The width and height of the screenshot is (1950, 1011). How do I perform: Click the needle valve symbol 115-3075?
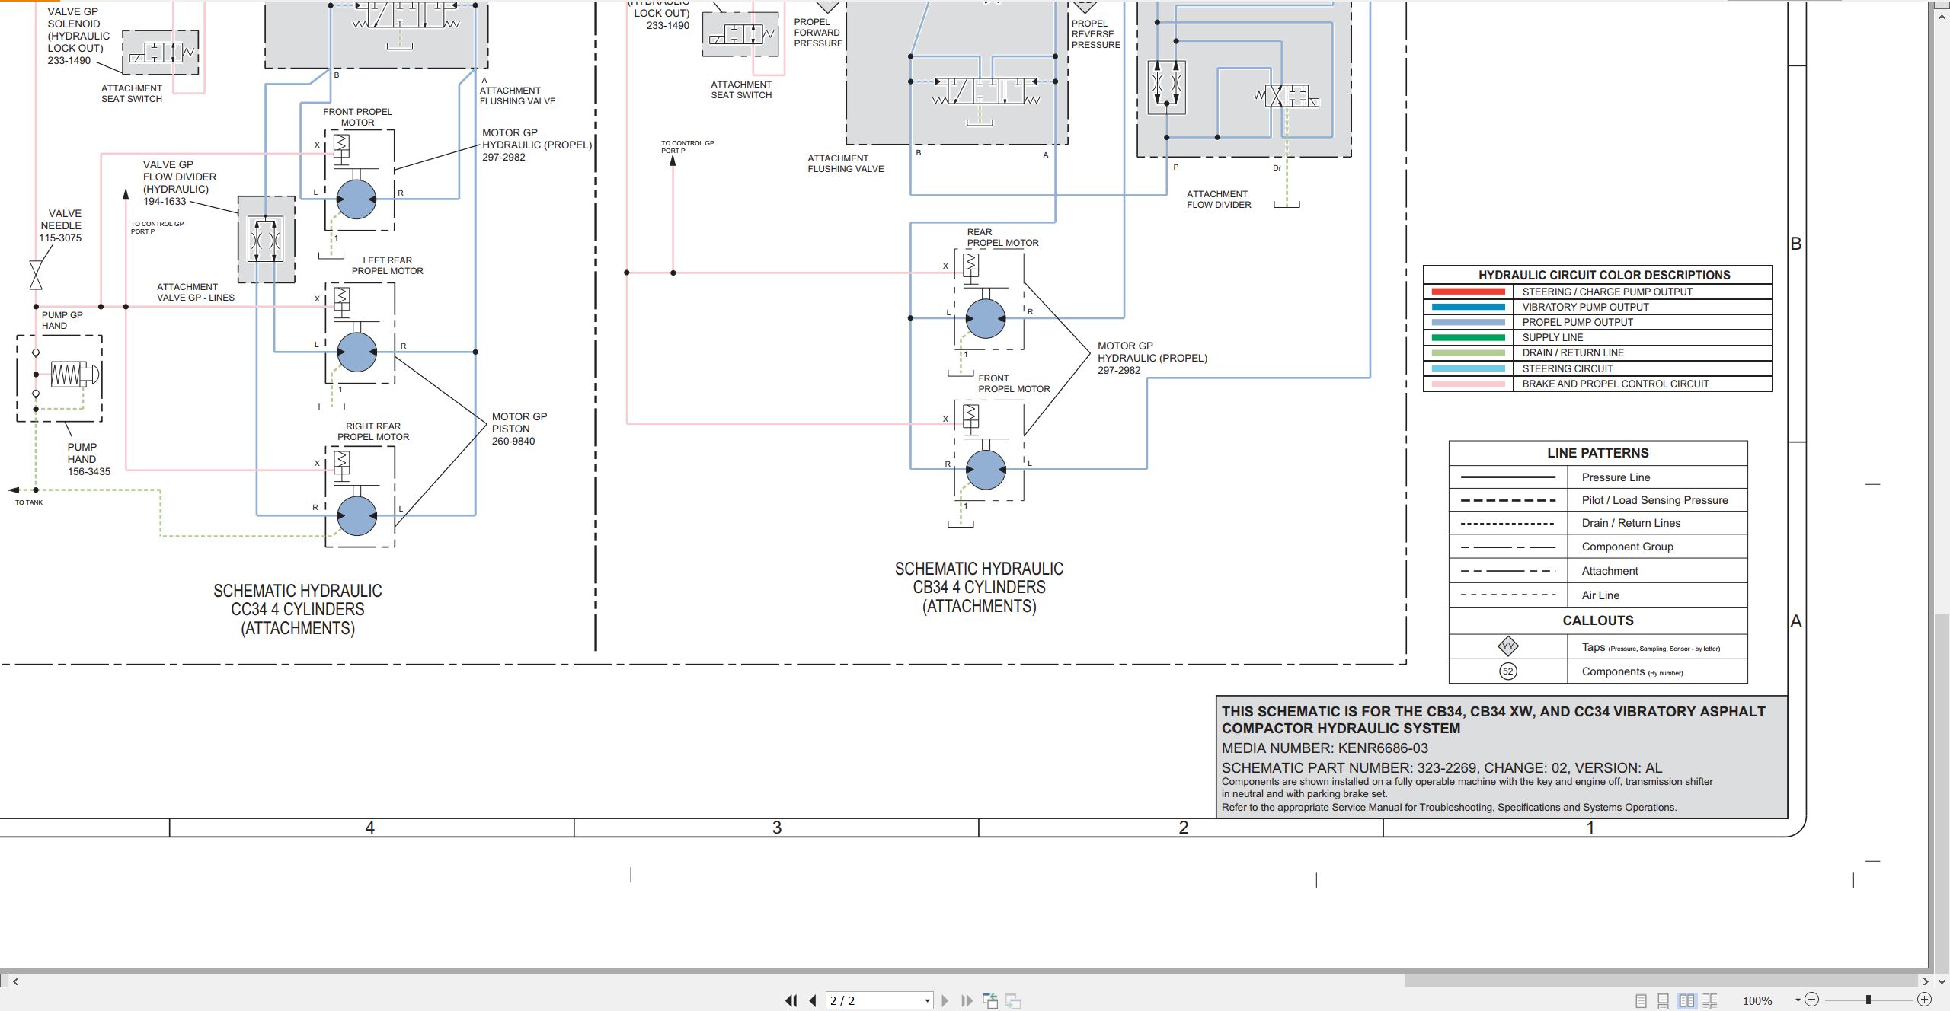(35, 275)
